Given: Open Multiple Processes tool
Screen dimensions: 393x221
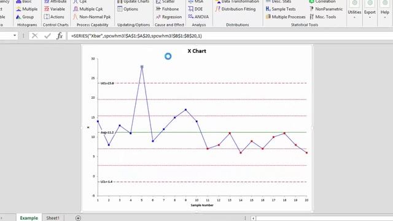Looking at the screenshot, I should pyautogui.click(x=286, y=17).
